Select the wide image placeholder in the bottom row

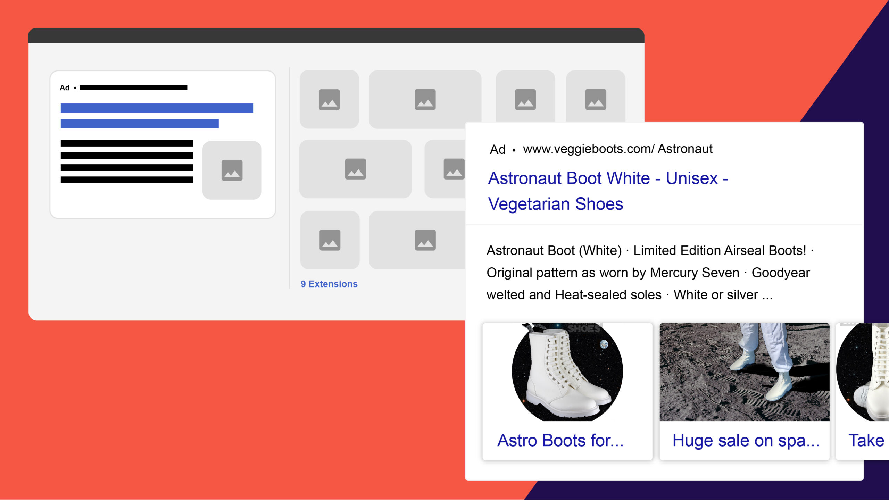[417, 240]
